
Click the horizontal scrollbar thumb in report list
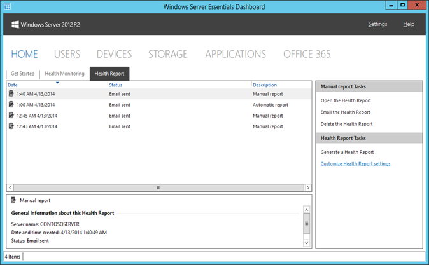coord(158,187)
